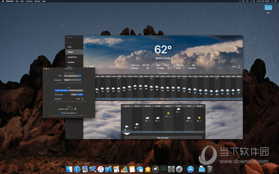
Task: Choose the orange separator color swatch
Action: pos(75,109)
